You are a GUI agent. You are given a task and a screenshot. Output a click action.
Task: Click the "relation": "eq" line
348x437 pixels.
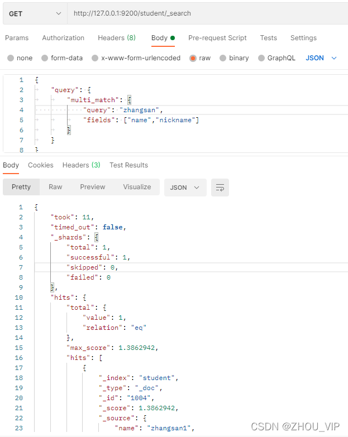tap(115, 328)
